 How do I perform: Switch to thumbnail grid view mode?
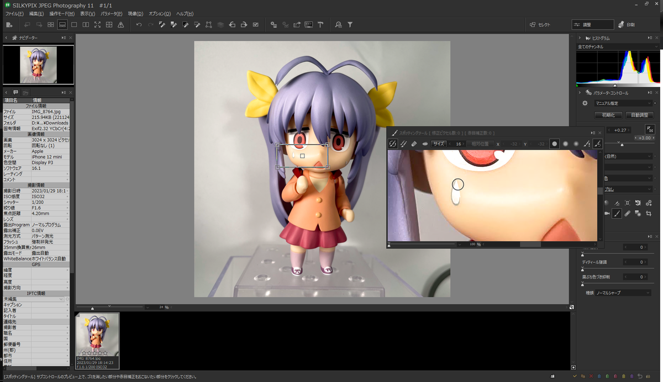(x=51, y=24)
